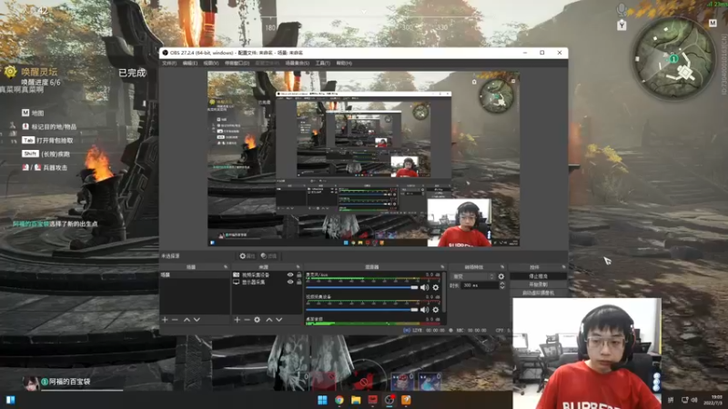Viewport: 728px width, 409px height.
Task: Remove selected source with the minus icon
Action: (247, 320)
